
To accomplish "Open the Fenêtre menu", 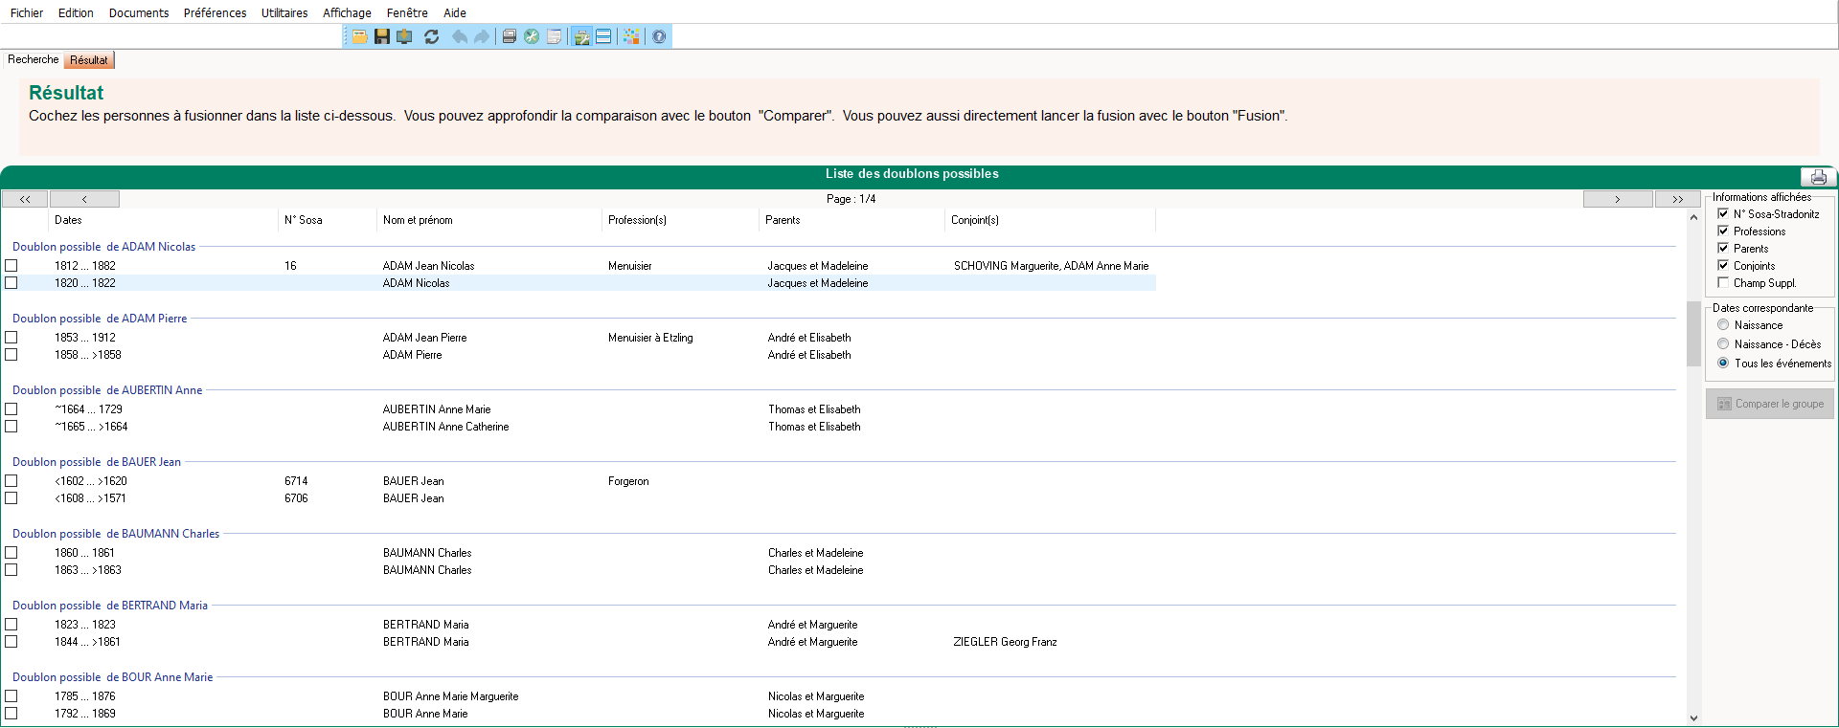I will point(407,12).
